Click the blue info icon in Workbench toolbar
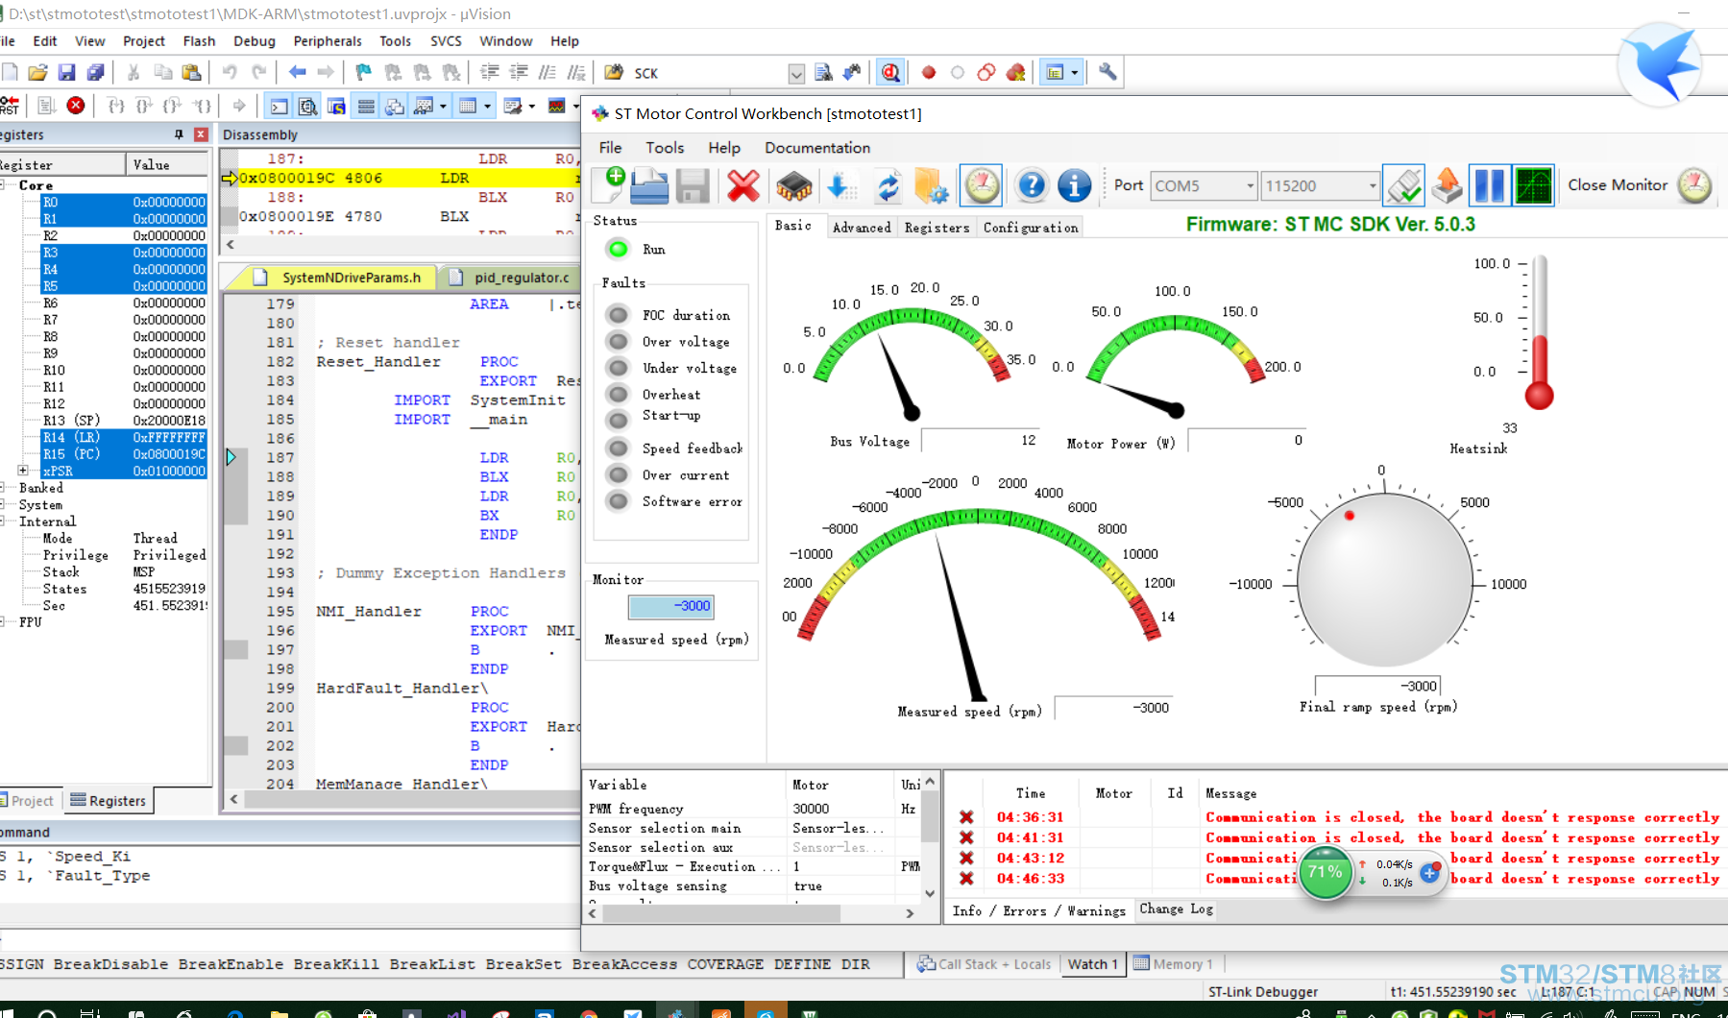 point(1074,185)
